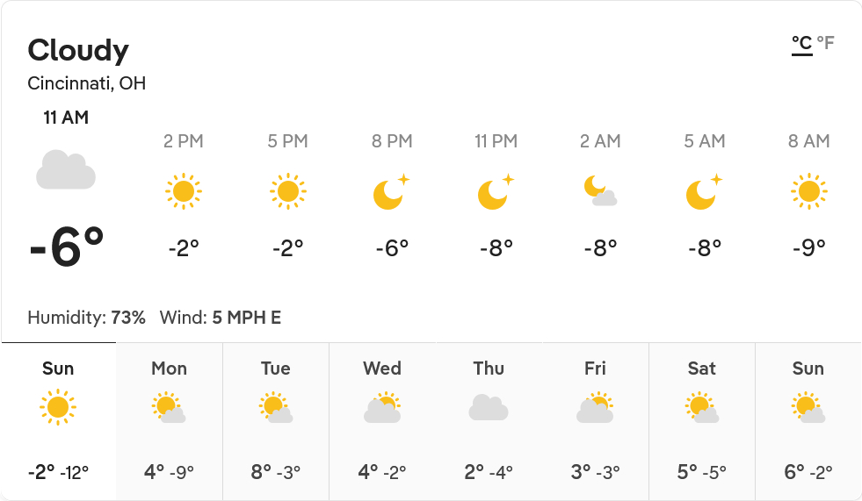Screen dimensions: 862x501
Task: Select the first Sun forecast tab
Action: point(58,421)
